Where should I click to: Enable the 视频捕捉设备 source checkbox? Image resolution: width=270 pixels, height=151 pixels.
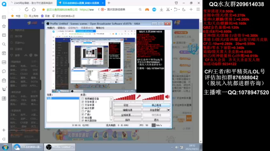83,99
